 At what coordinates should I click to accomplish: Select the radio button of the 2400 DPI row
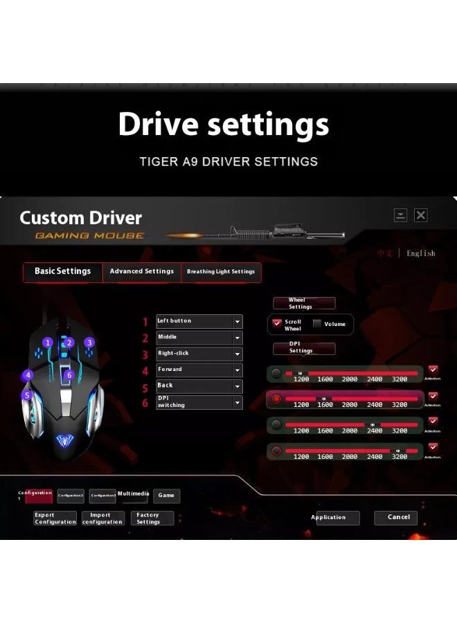tap(276, 425)
